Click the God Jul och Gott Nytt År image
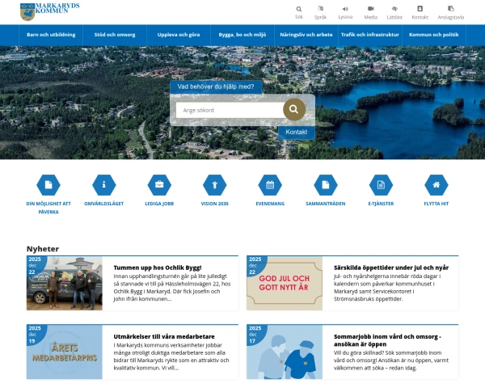Screen dimensions: 485x388 coord(285,283)
